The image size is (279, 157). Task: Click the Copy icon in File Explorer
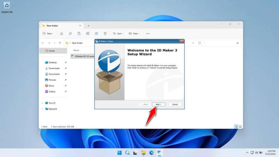tap(70, 33)
